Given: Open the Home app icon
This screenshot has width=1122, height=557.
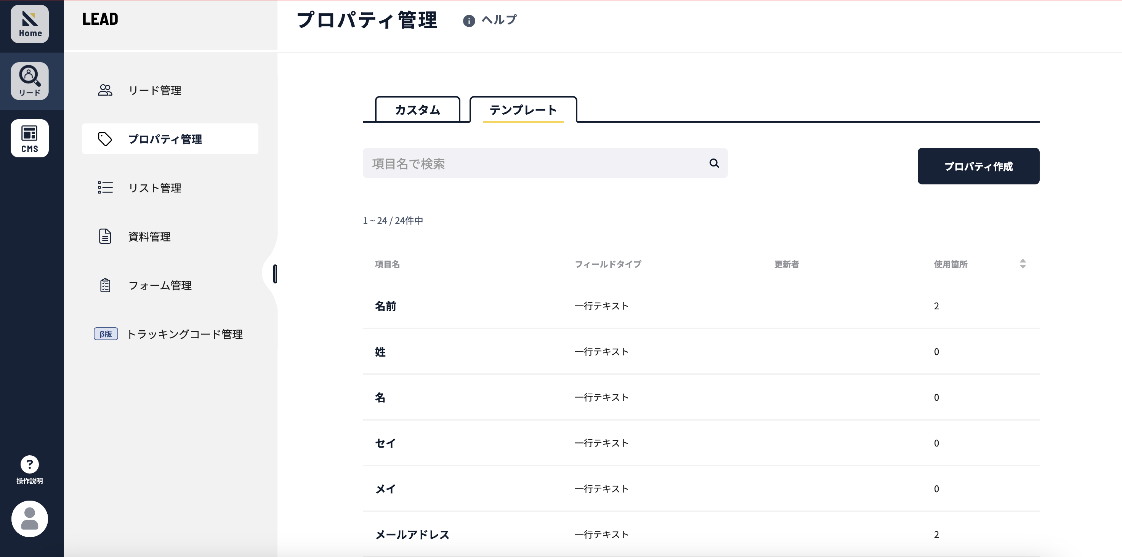Looking at the screenshot, I should tap(30, 24).
